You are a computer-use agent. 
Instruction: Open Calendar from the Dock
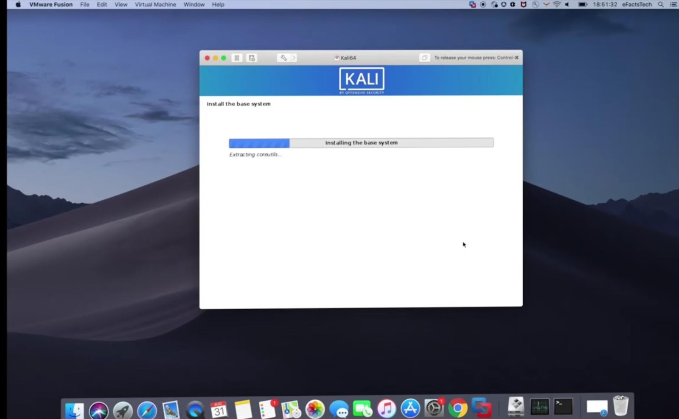click(219, 409)
